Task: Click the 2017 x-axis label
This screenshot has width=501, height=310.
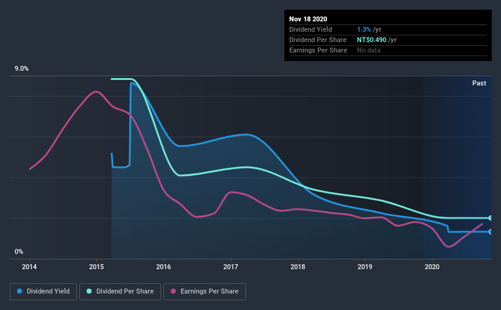Action: pos(231,267)
